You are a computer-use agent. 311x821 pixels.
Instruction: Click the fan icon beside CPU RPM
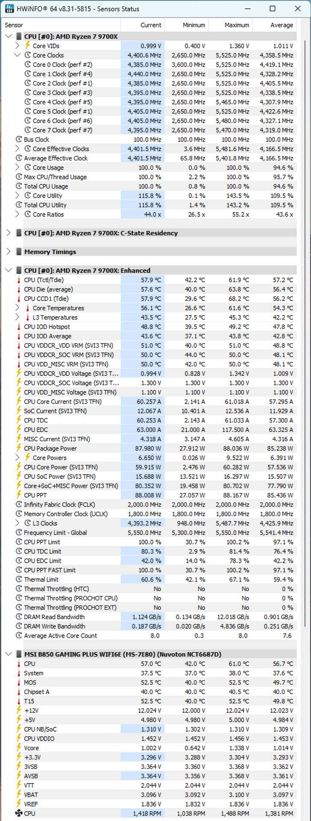point(19,813)
